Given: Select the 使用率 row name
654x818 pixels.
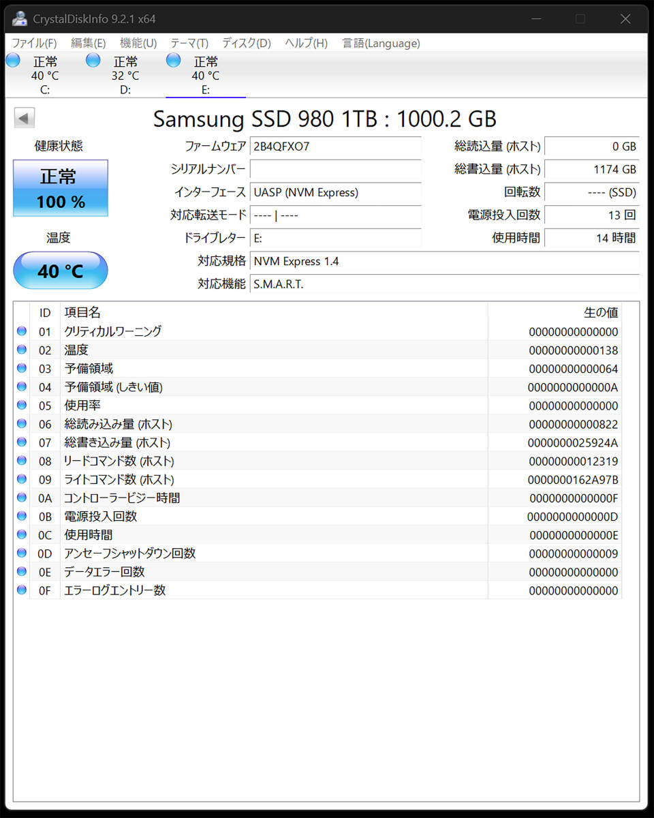Looking at the screenshot, I should (x=82, y=405).
